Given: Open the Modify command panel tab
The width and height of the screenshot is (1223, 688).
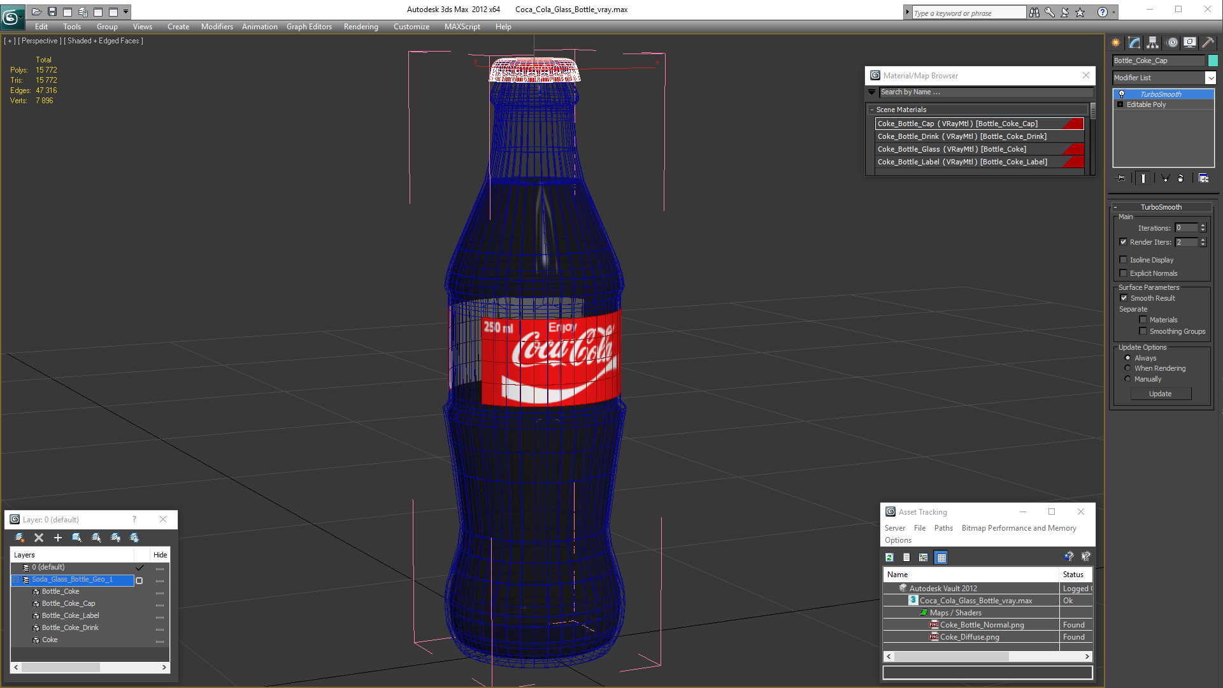Looking at the screenshot, I should point(1134,43).
